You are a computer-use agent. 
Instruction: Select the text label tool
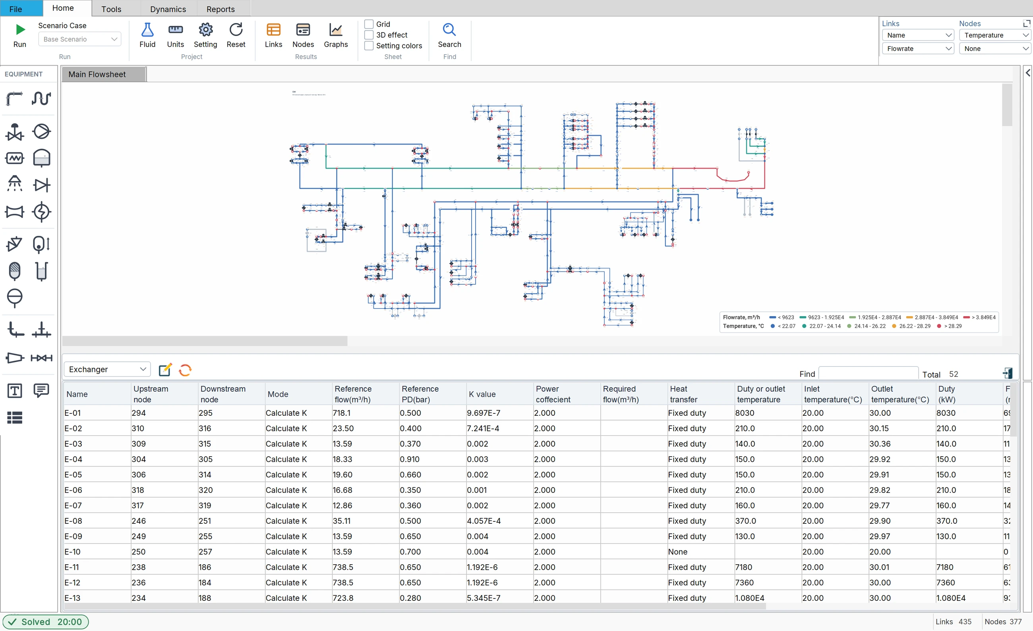pos(14,391)
